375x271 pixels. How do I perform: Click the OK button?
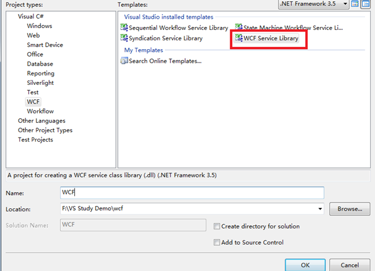[305, 265]
